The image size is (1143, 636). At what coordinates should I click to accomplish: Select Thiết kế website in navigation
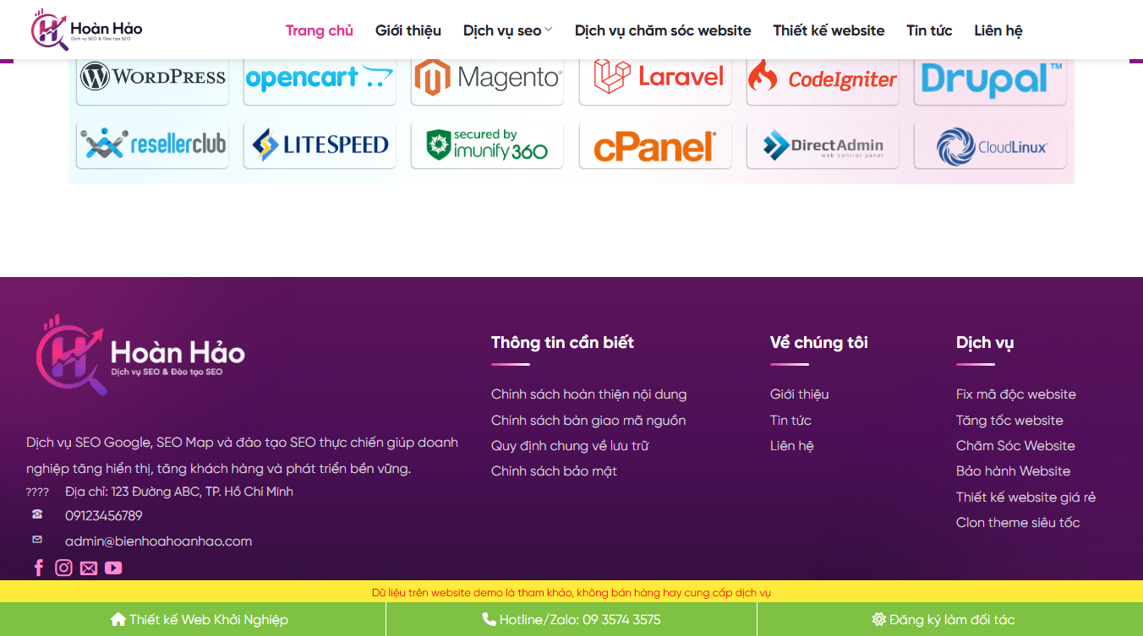[x=829, y=30]
